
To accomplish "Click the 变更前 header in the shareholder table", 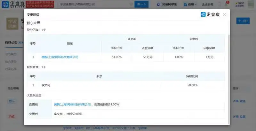I will (x=132, y=39).
